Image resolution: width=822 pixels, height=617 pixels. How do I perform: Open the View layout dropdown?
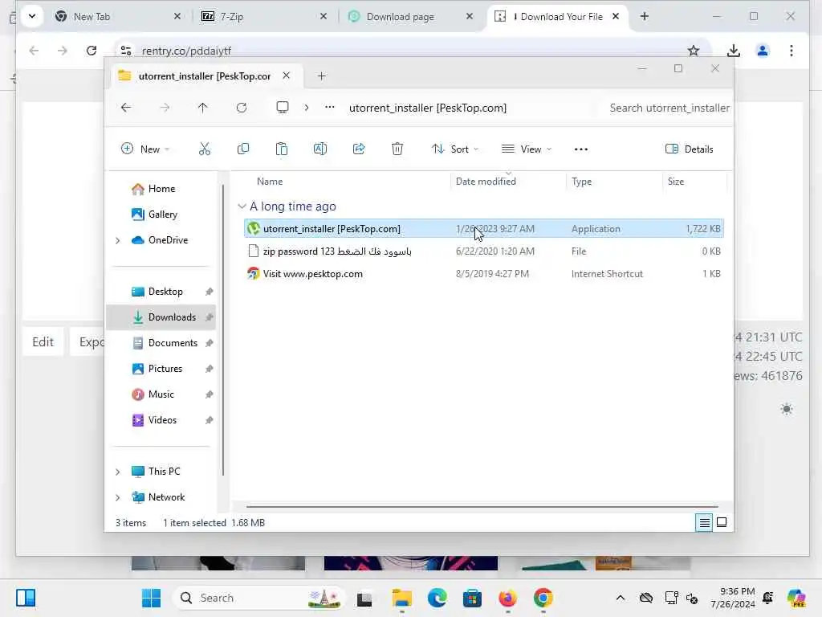tap(527, 149)
